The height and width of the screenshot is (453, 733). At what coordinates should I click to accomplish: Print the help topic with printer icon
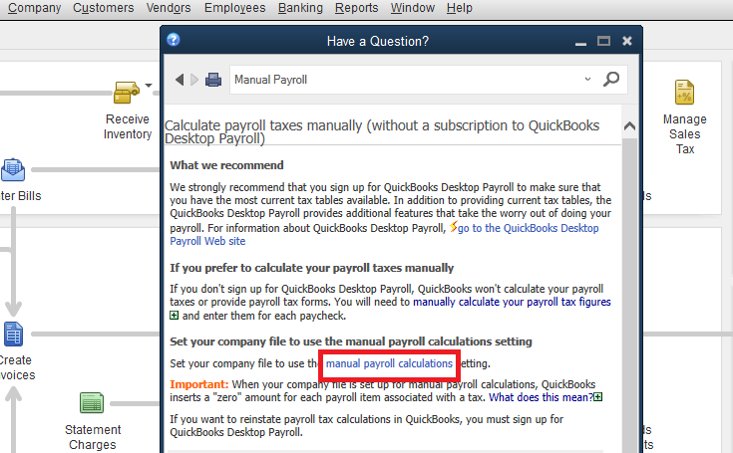click(x=213, y=80)
